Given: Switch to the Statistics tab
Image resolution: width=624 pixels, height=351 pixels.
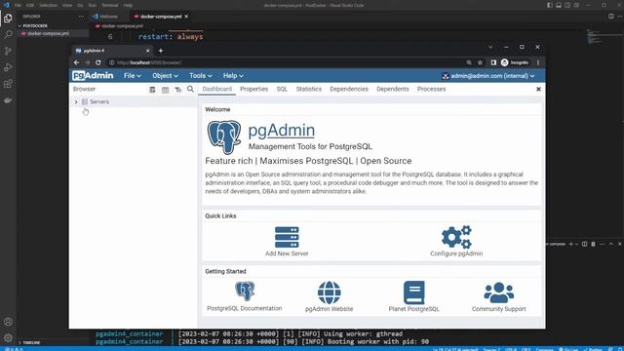Looking at the screenshot, I should click(309, 89).
